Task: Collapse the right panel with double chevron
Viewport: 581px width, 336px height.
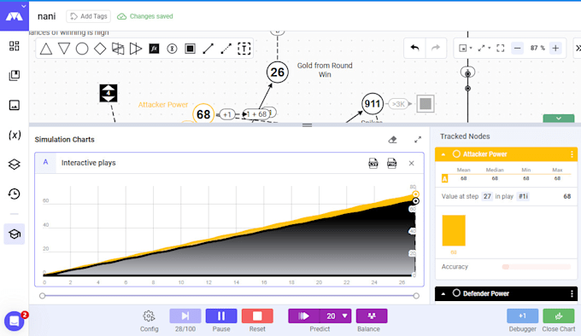Action: point(578,48)
